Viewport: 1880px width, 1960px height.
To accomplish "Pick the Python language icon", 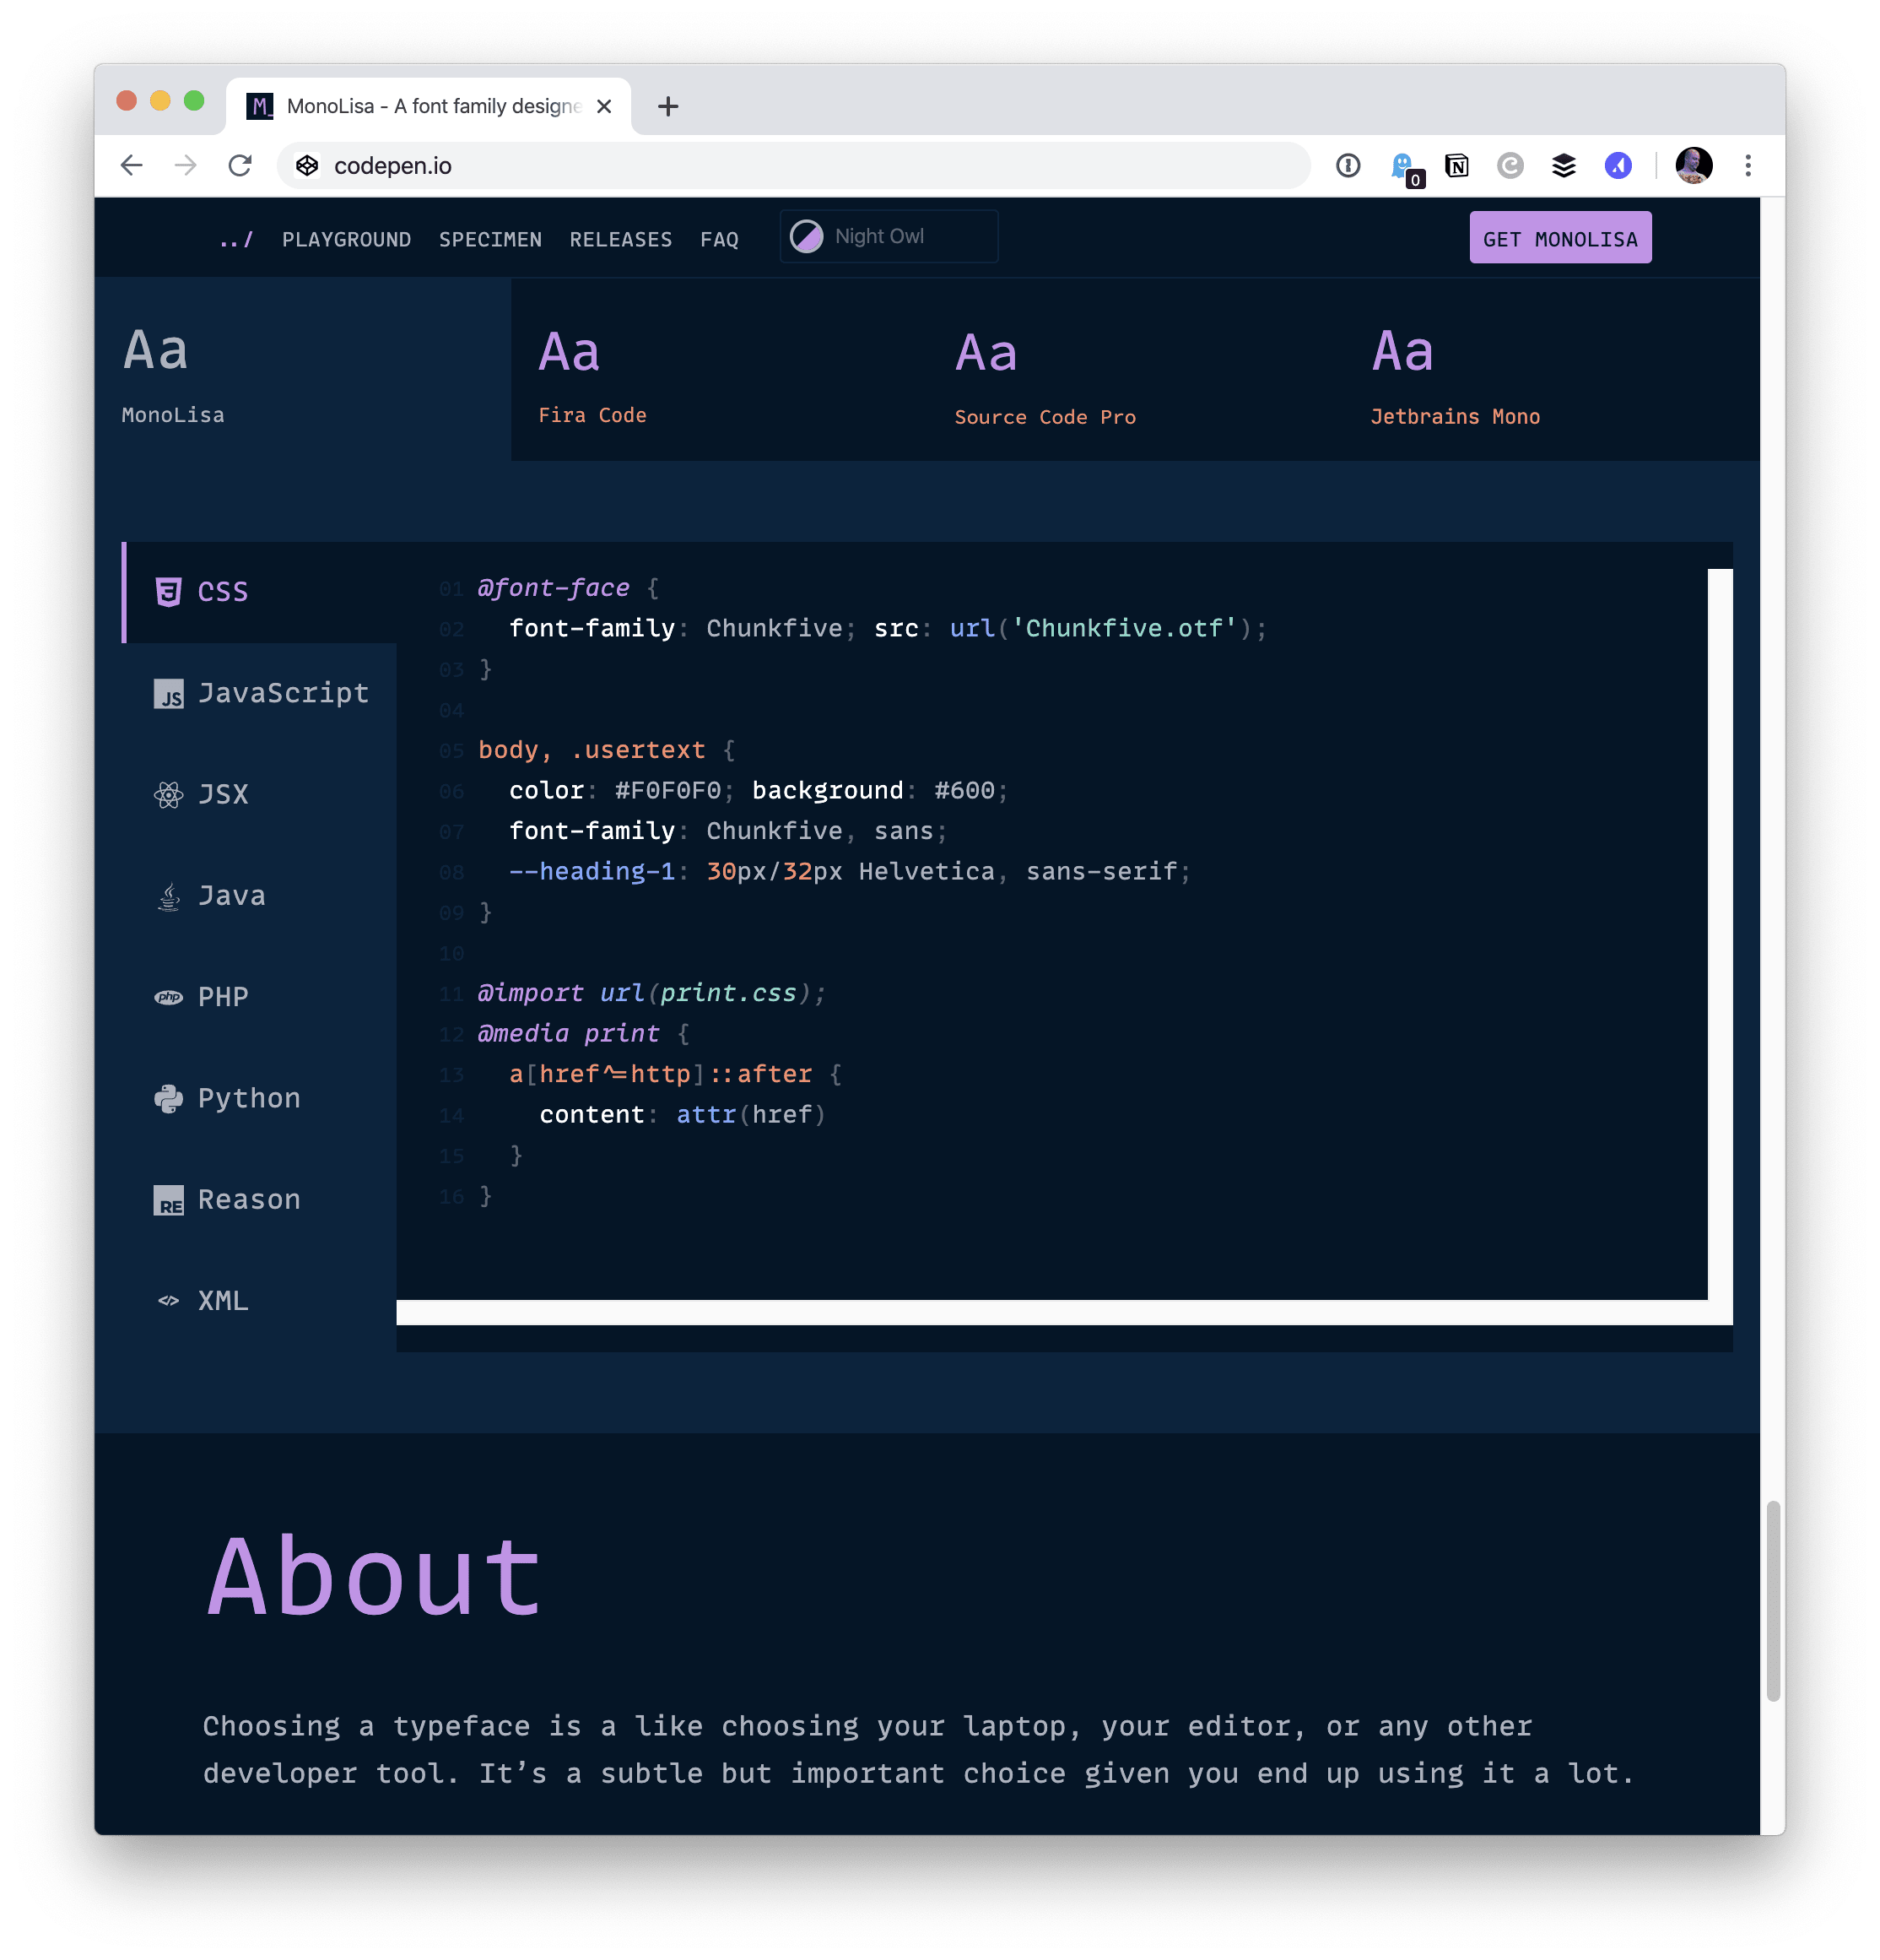I will 169,1098.
